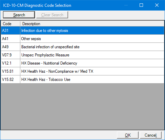This screenshot has height=140, width=165.
Task: Select the A31 code row
Action: 82,31
